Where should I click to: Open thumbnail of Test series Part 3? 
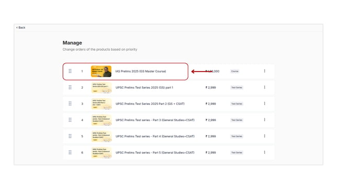(x=102, y=120)
